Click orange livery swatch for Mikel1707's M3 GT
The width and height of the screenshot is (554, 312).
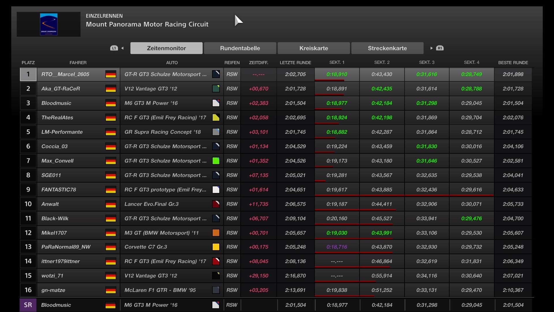point(216,233)
